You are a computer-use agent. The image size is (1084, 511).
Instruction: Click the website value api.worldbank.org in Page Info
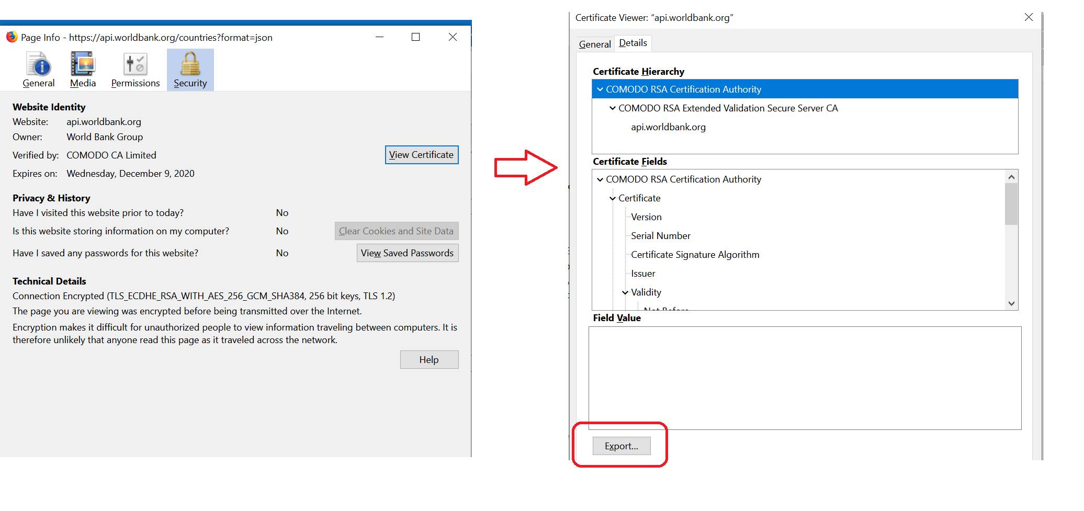click(104, 122)
